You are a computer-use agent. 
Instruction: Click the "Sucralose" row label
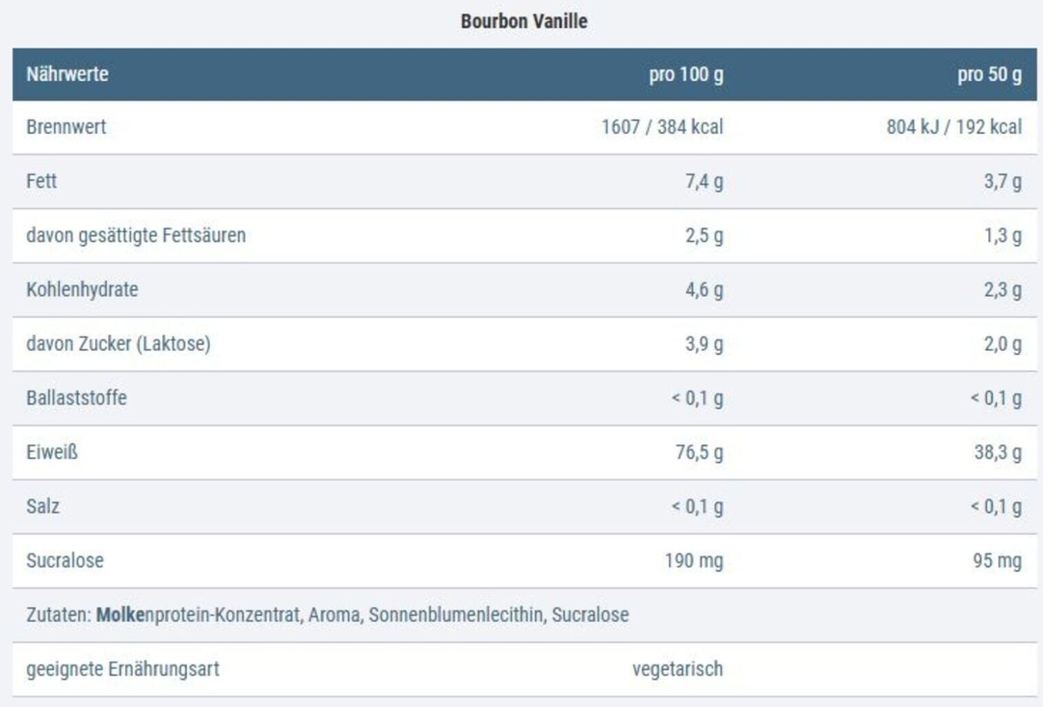65,561
